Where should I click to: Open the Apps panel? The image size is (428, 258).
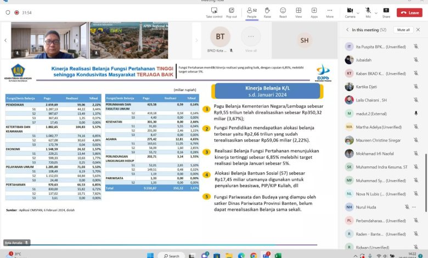(314, 12)
